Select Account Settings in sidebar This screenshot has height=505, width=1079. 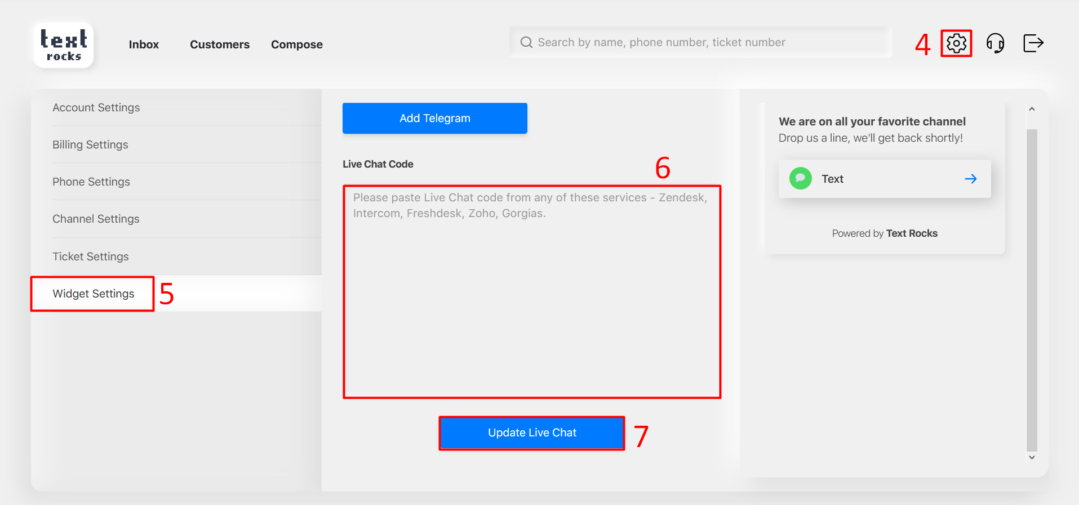click(x=96, y=107)
